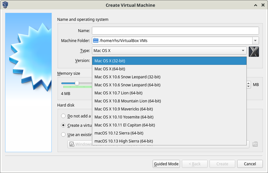The height and width of the screenshot is (173, 268).
Task: Click the Back button
Action: [x=195, y=164]
